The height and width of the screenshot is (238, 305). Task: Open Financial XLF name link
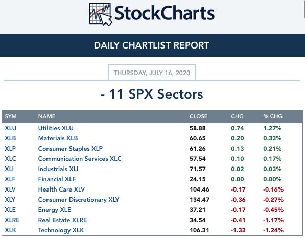point(57,179)
